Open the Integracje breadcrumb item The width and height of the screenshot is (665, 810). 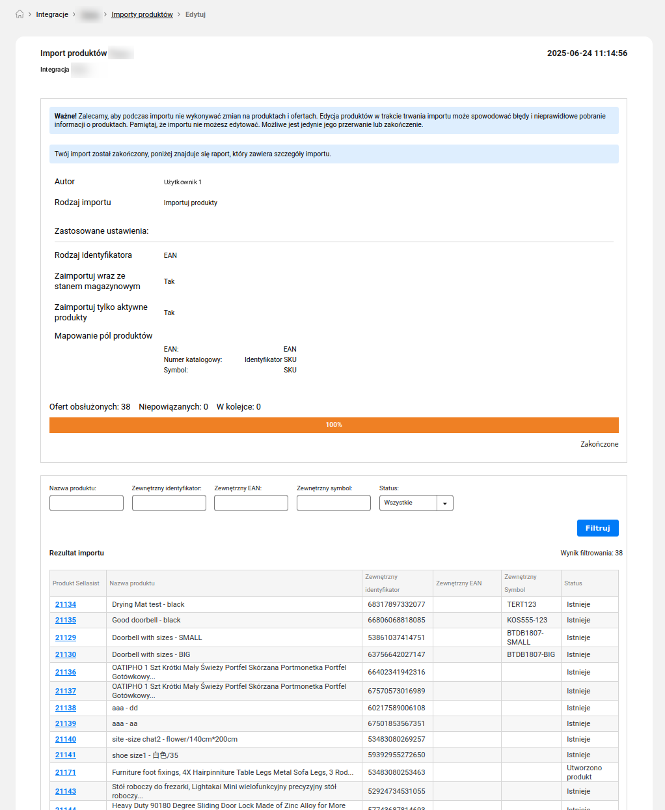click(x=52, y=14)
